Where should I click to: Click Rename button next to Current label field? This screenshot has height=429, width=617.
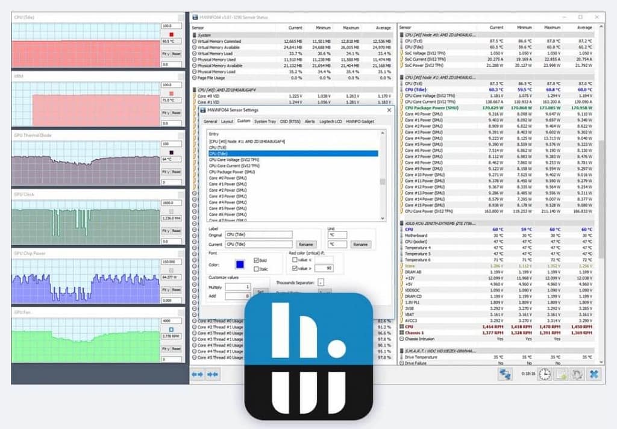(x=306, y=245)
